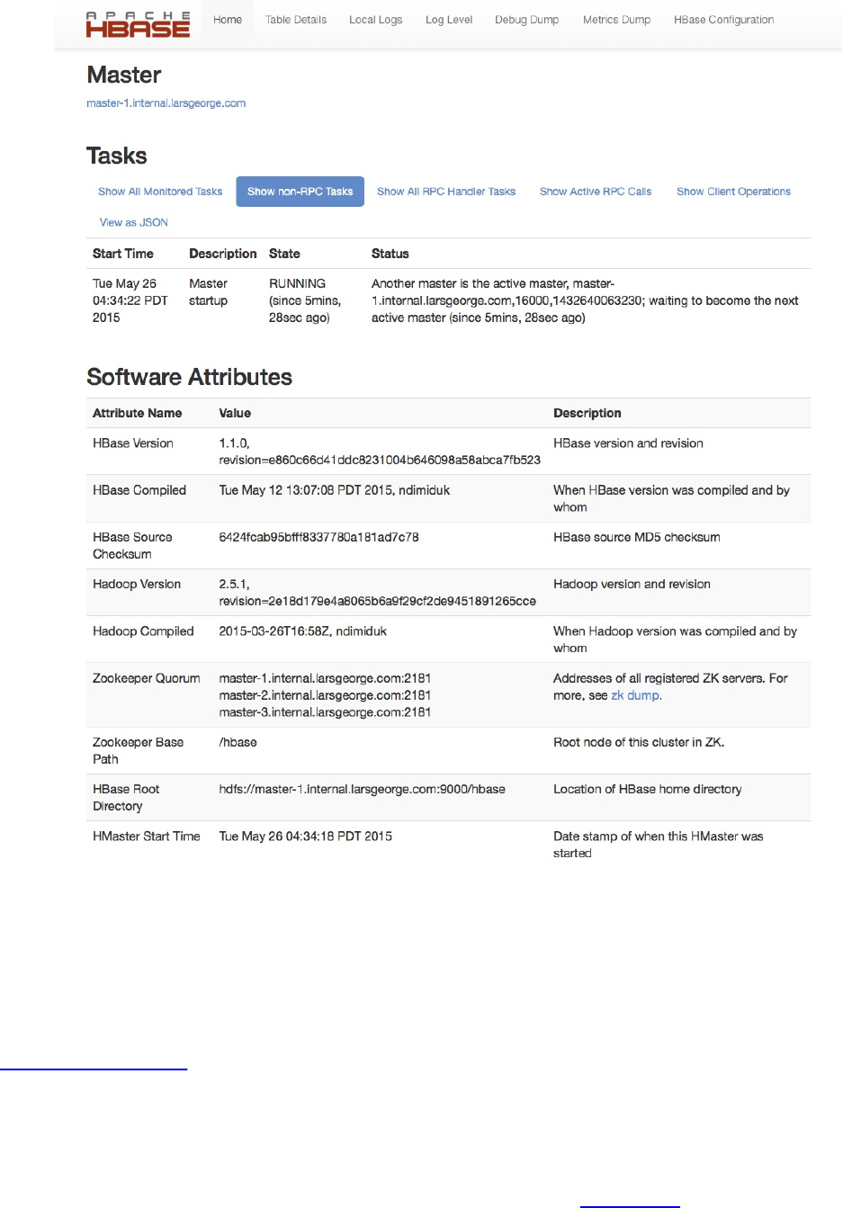843x1208 pixels.
Task: Click the Apache HBase logo
Action: pos(138,24)
